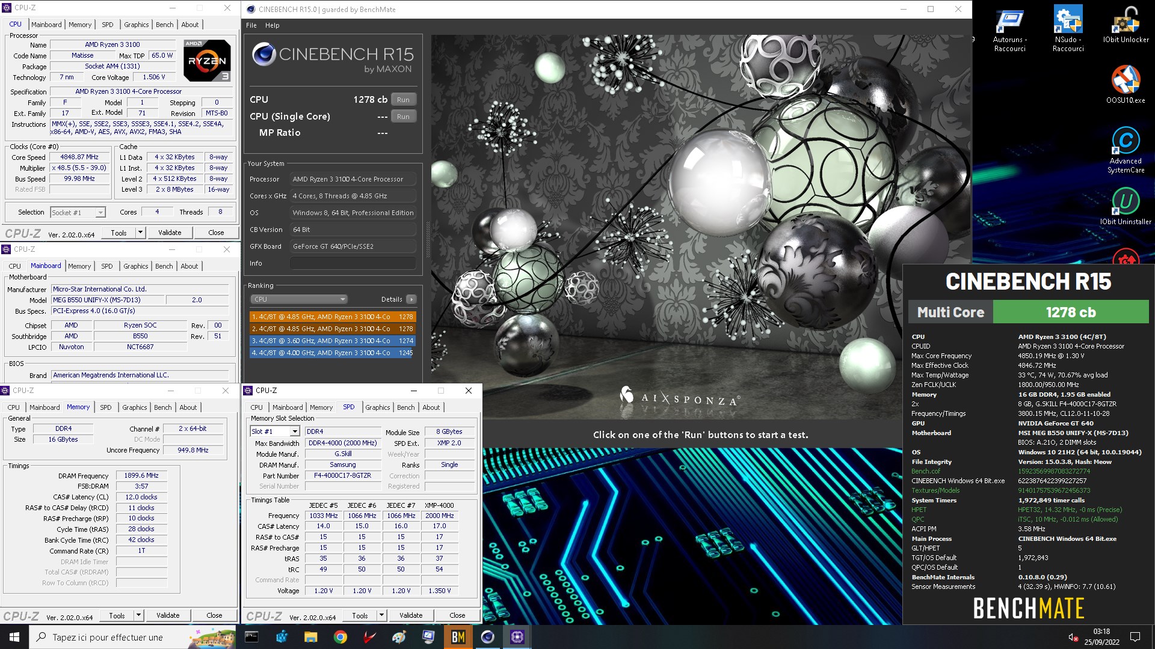Click the Cinebench Info input field
Image resolution: width=1155 pixels, height=649 pixels.
(x=353, y=263)
